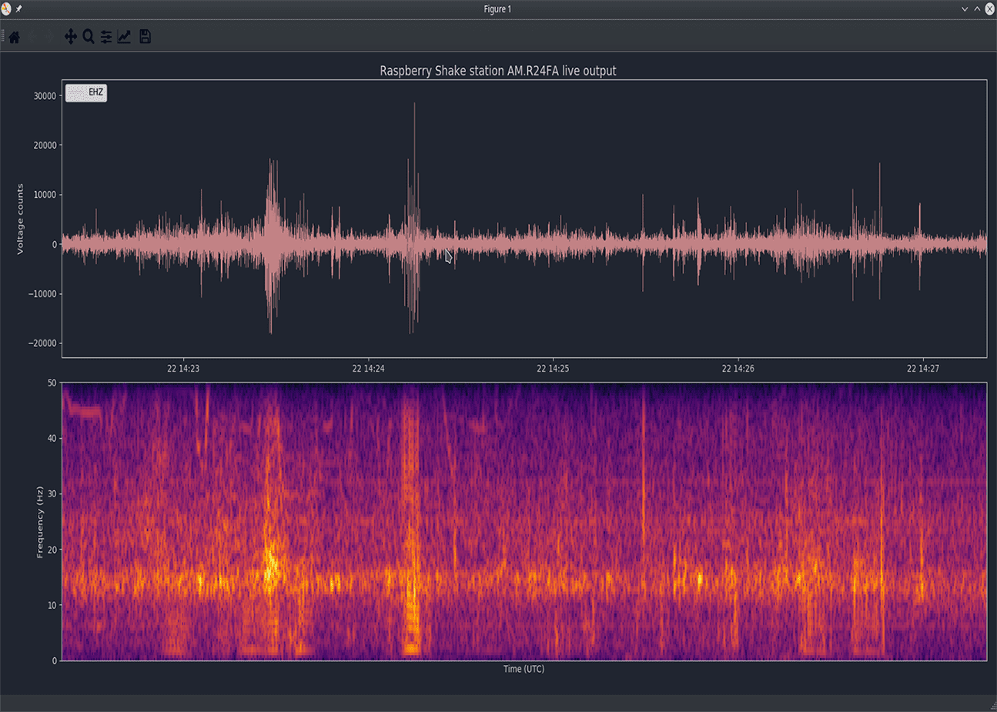
Task: Open the Configure subplots sliders
Action: pos(106,37)
